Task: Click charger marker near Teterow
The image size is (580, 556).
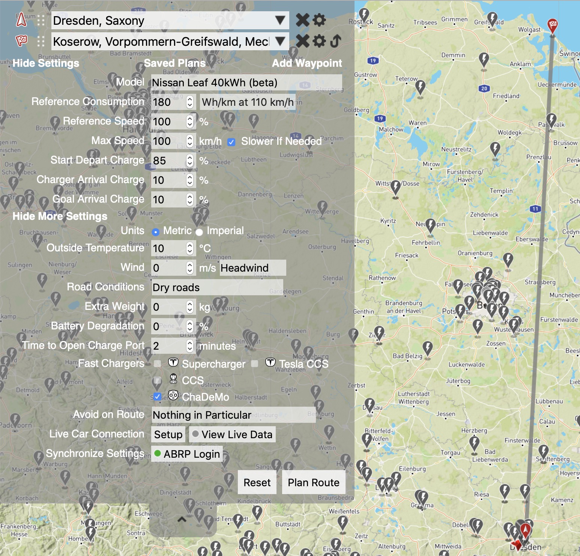Action: (420, 87)
